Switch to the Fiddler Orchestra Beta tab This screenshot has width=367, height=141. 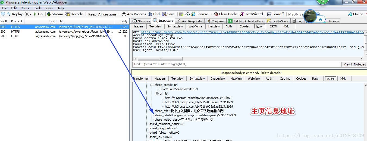pyautogui.click(x=246, y=21)
